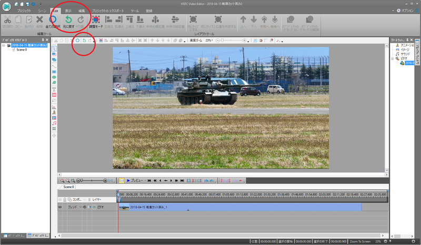
Task: Pin the resources window panel
Action: 407,40
